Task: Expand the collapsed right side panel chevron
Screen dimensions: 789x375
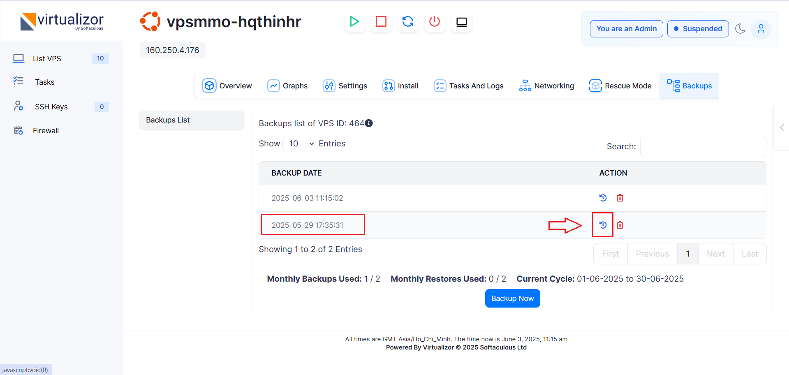Action: [x=782, y=127]
